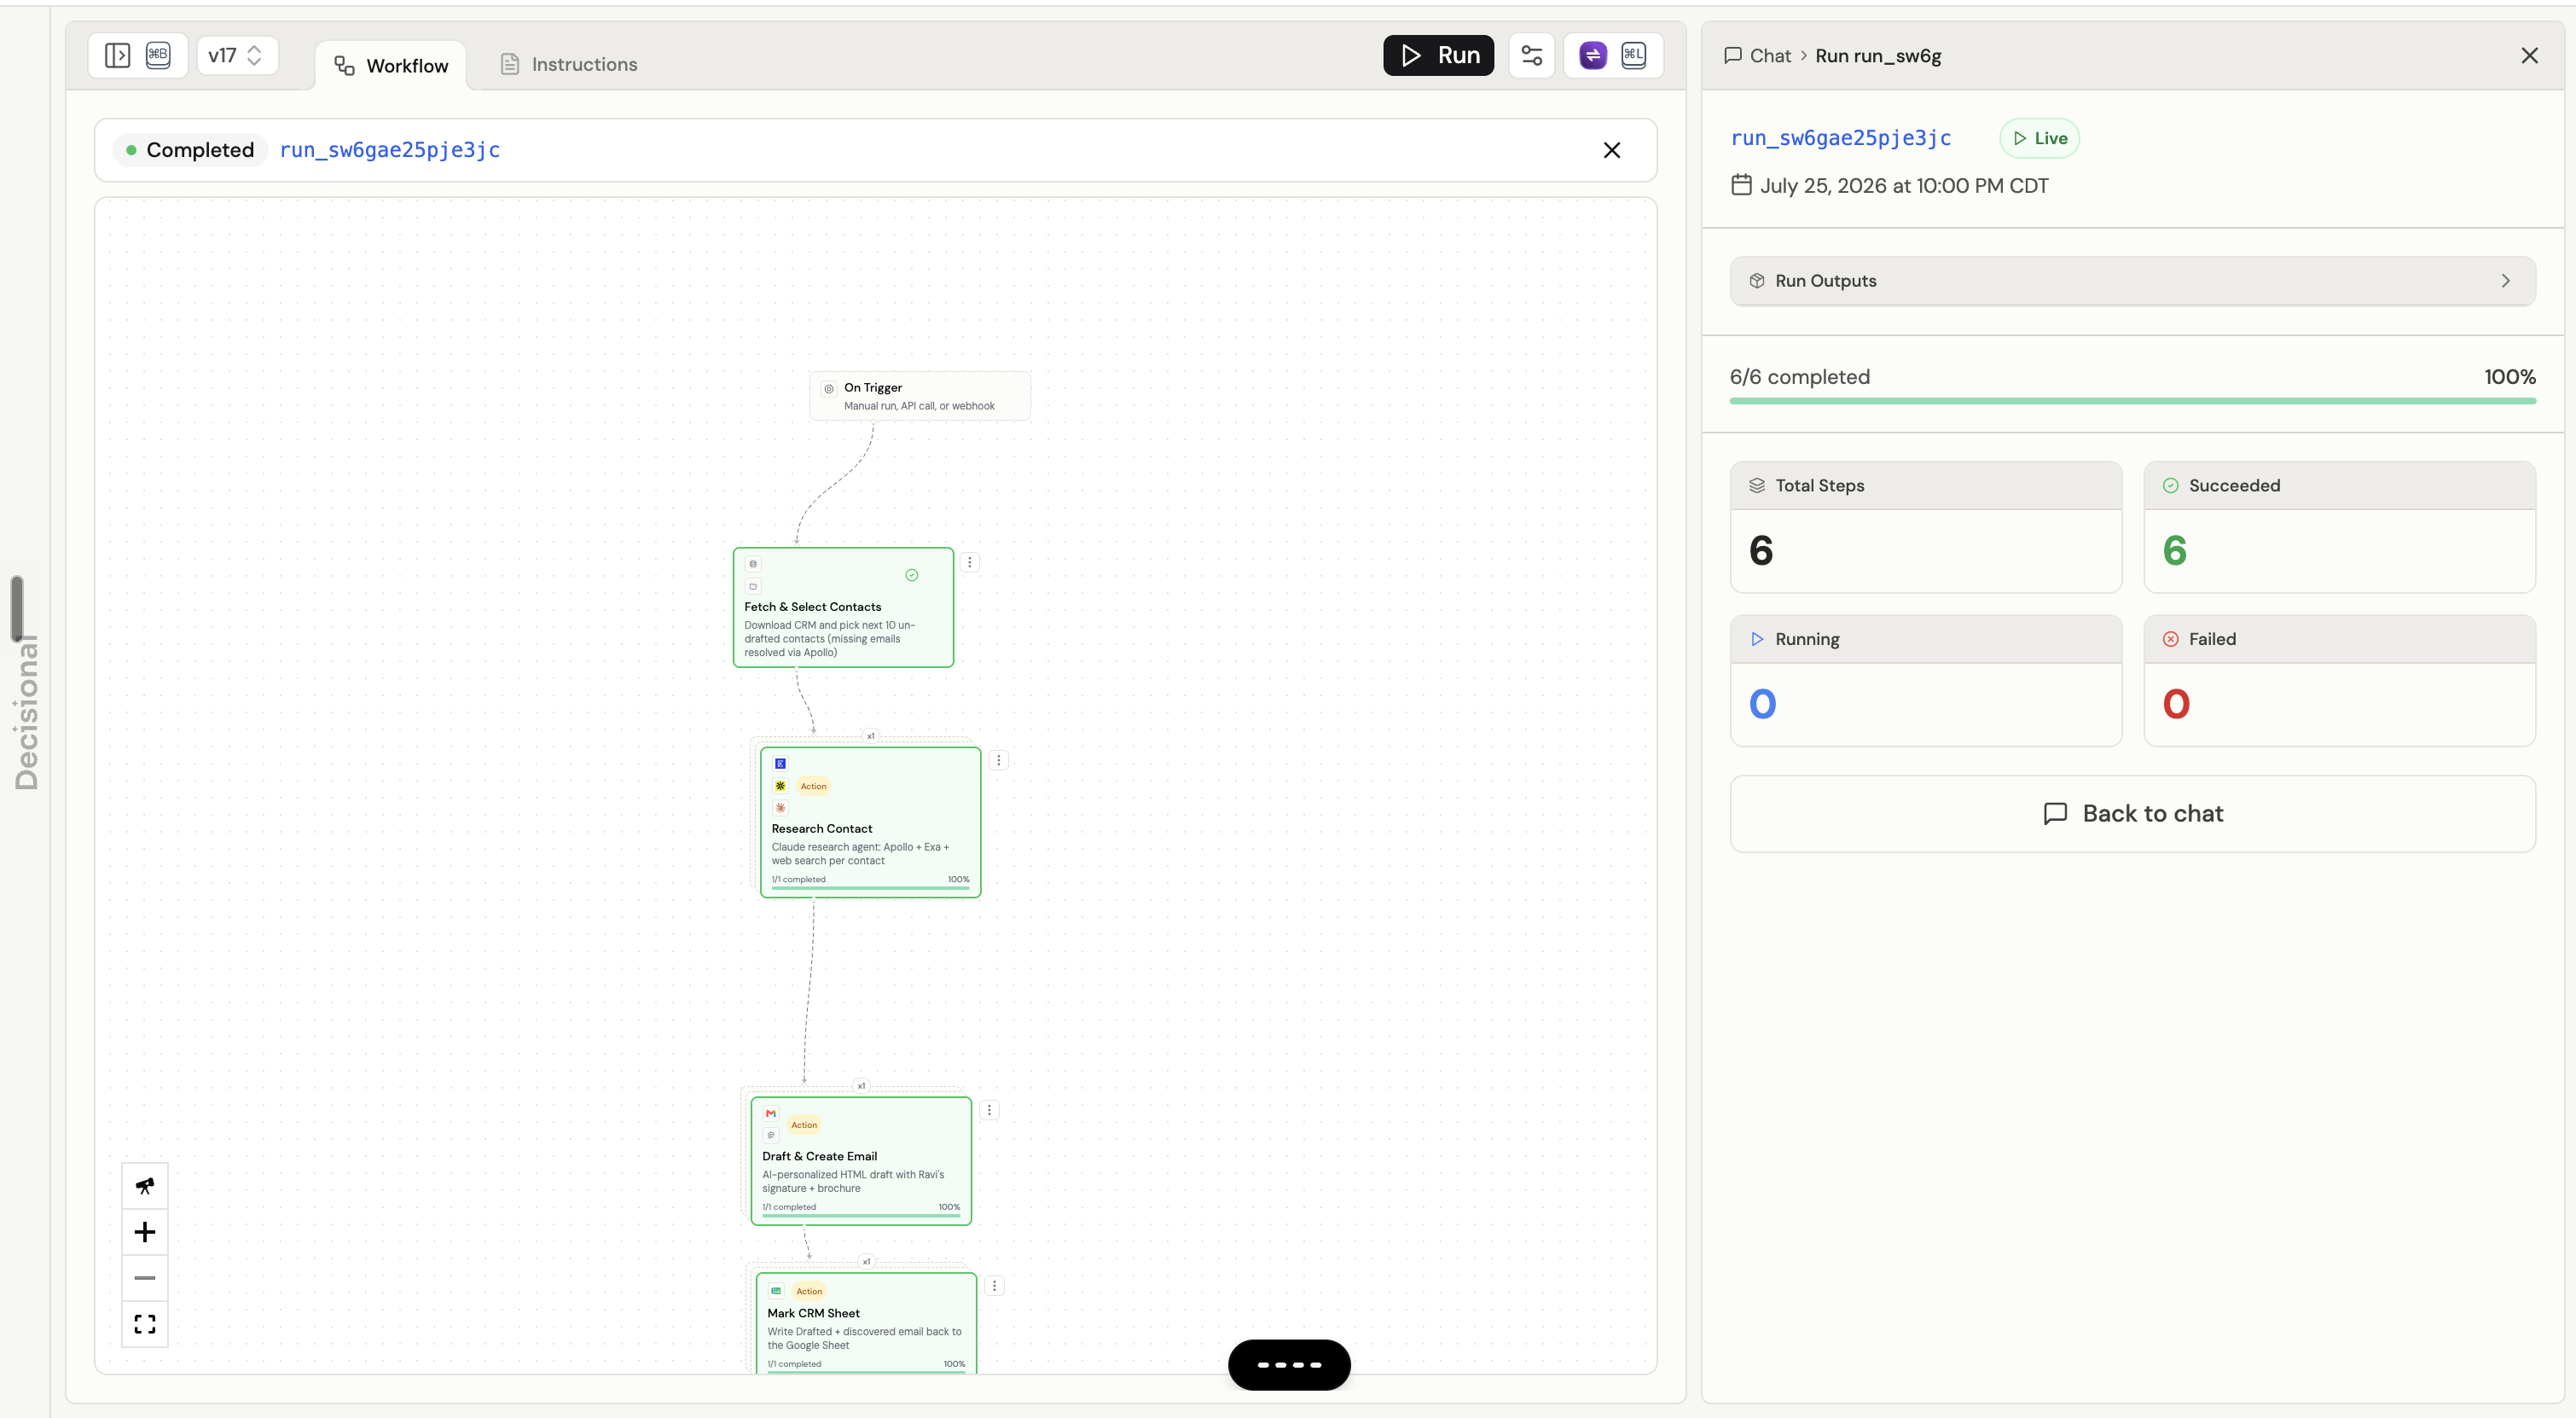Open the v17 version dropdown
The height and width of the screenshot is (1418, 2576).
click(x=236, y=55)
